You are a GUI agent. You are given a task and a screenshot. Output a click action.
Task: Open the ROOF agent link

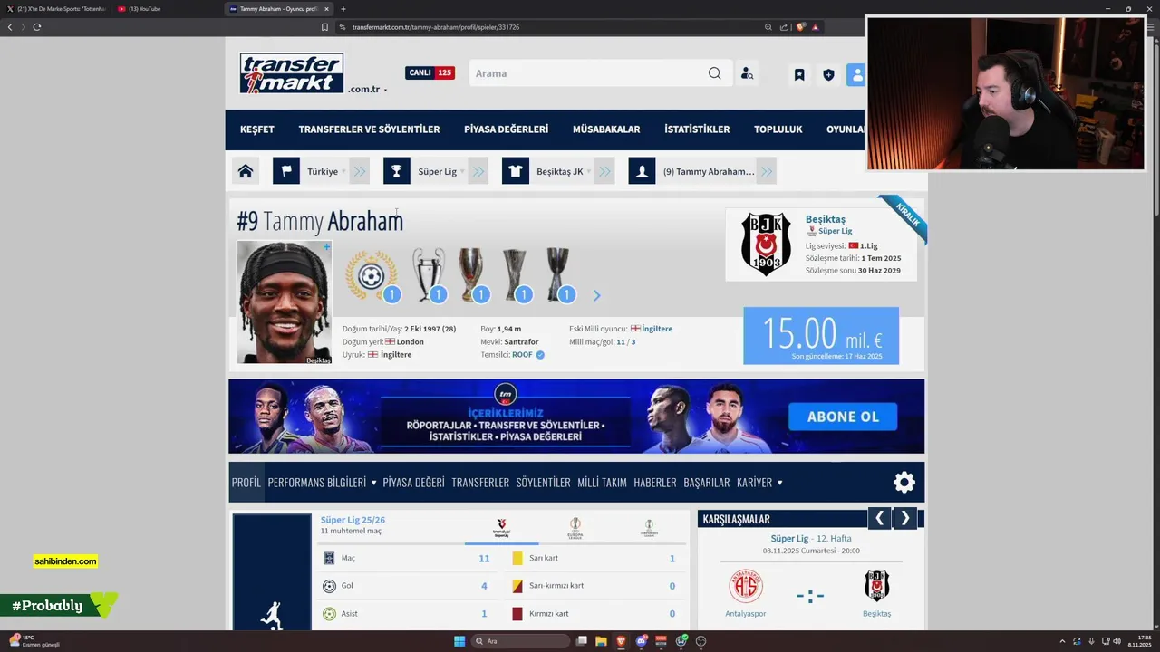click(522, 355)
